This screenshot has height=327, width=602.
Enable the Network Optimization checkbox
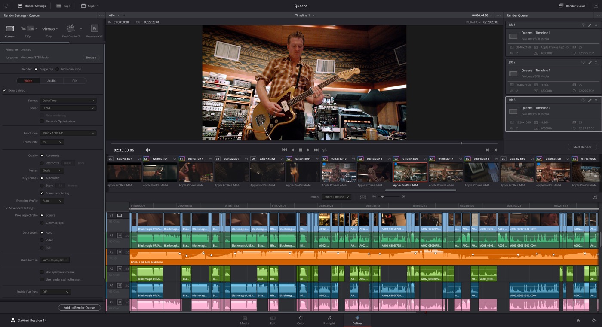[x=42, y=122]
